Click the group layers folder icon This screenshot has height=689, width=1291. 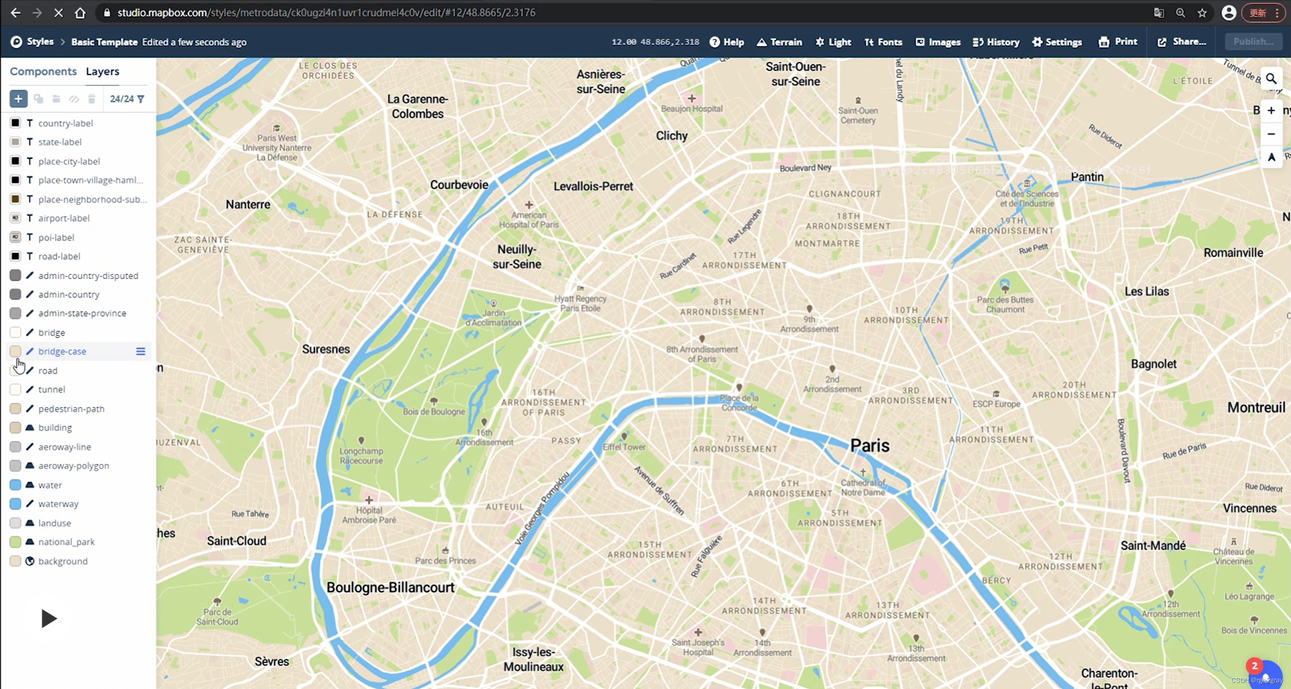click(56, 99)
